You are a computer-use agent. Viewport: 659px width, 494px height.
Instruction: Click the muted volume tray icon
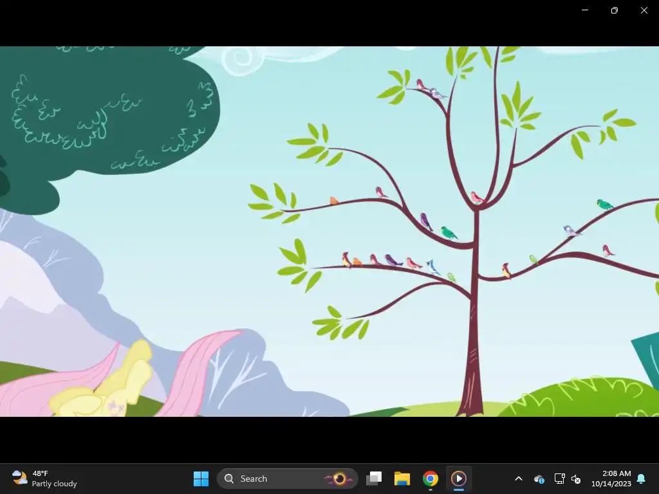[576, 479]
